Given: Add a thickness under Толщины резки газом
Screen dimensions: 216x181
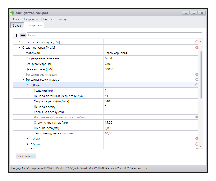Looking at the screenshot, I should (x=197, y=74).
